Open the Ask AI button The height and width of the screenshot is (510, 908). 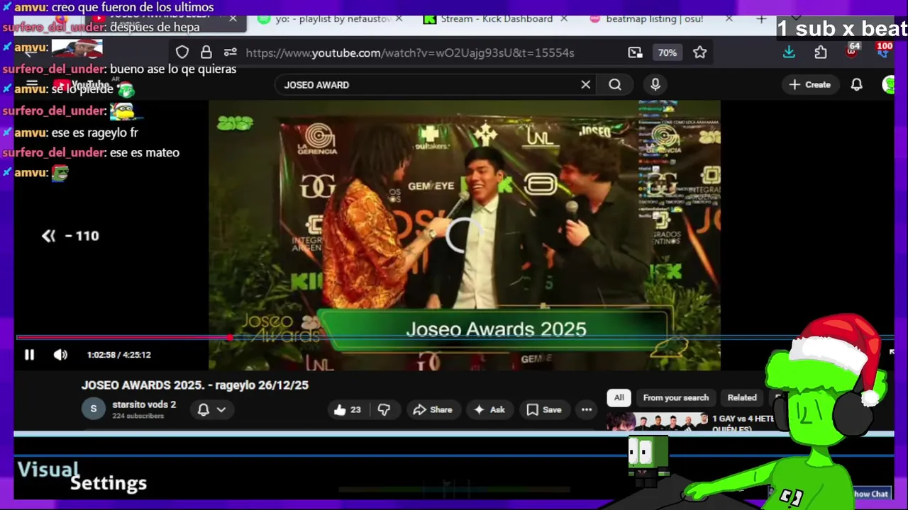tap(489, 409)
